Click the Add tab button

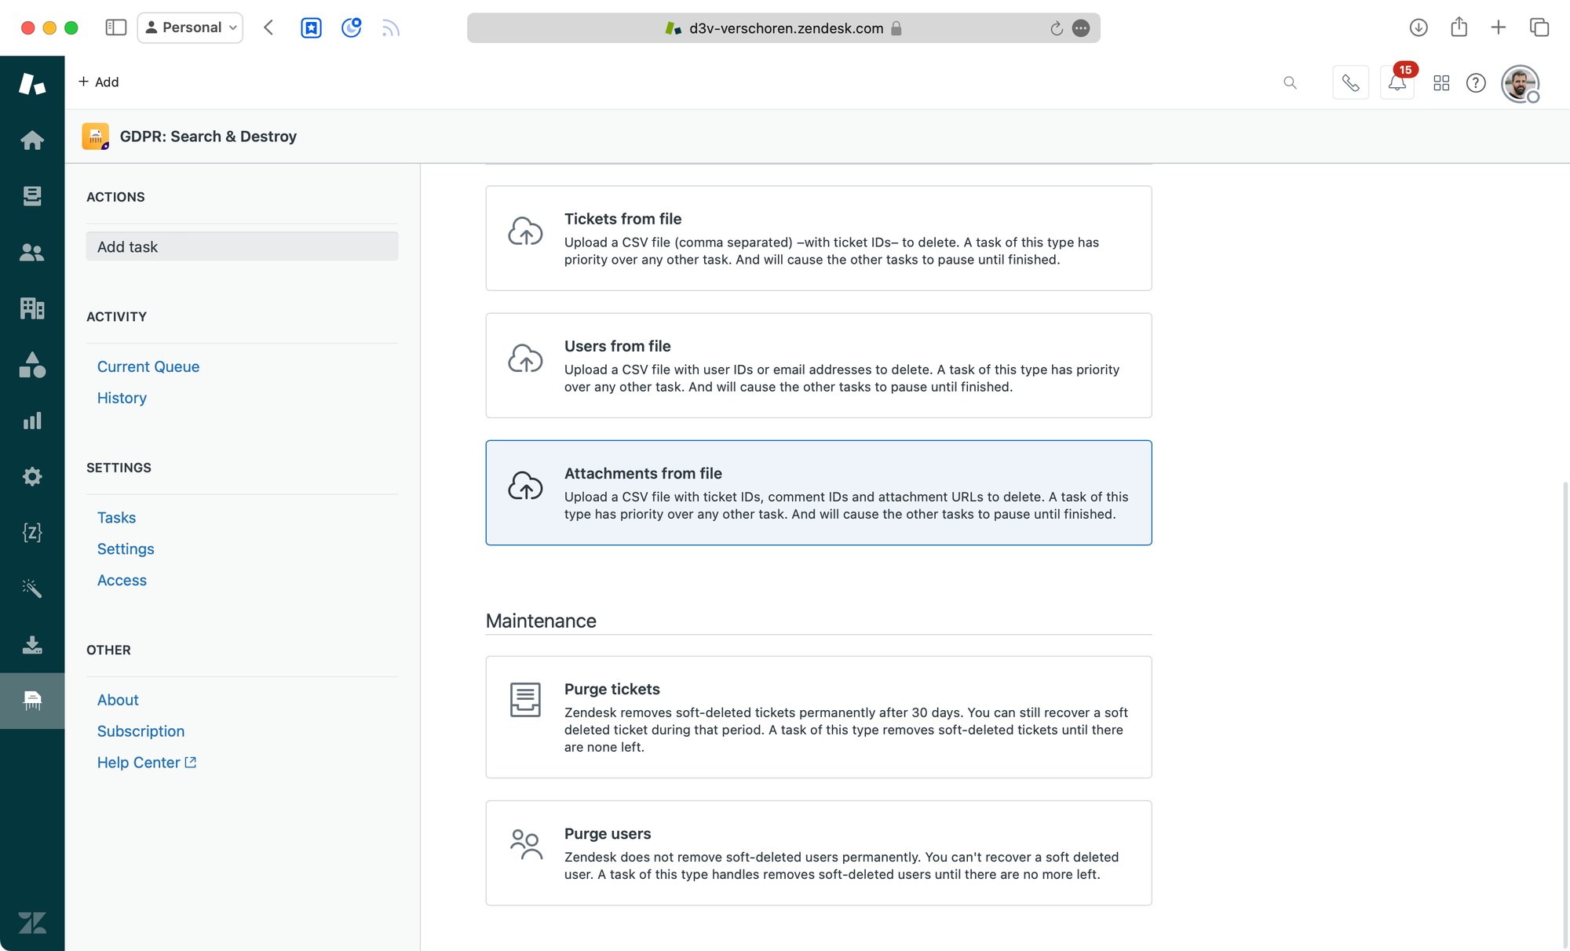99,82
